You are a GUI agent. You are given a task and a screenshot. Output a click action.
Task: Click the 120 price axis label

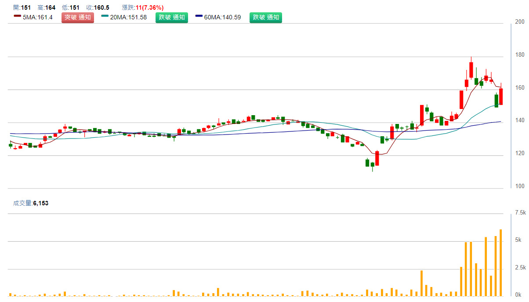click(520, 153)
